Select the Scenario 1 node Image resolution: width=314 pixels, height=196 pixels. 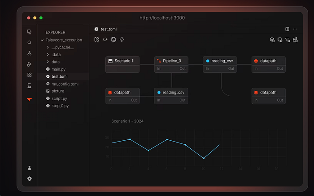click(x=123, y=61)
